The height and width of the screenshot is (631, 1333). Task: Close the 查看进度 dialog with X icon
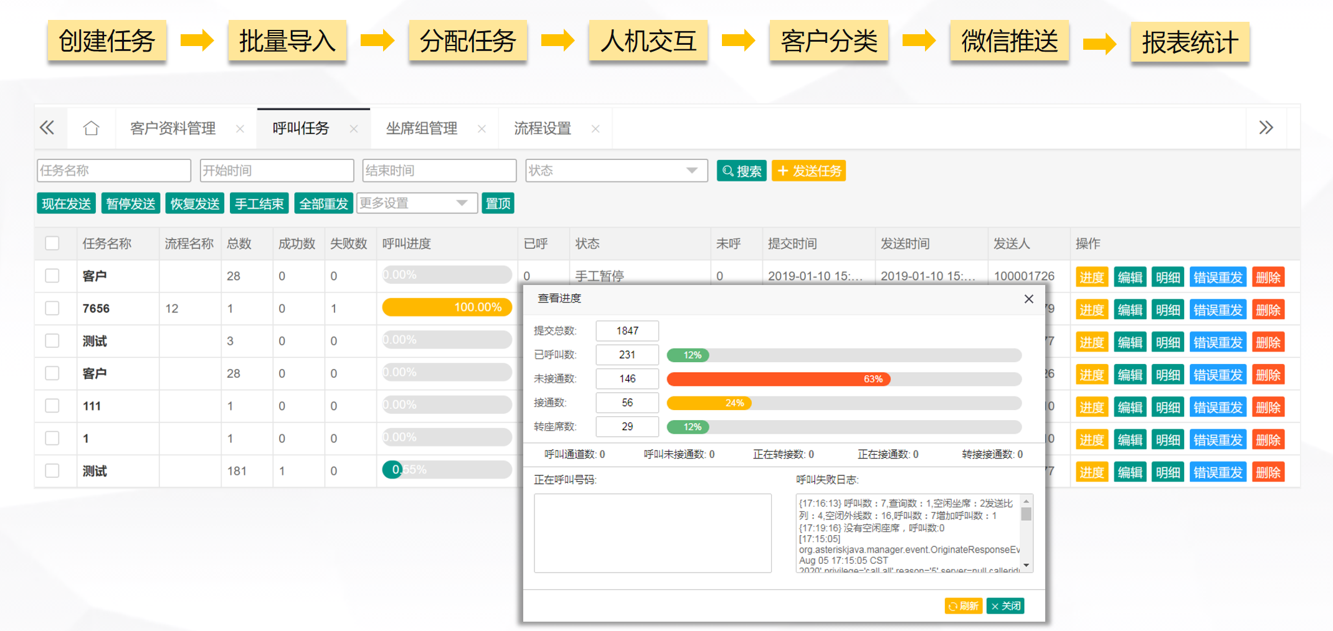tap(1028, 299)
